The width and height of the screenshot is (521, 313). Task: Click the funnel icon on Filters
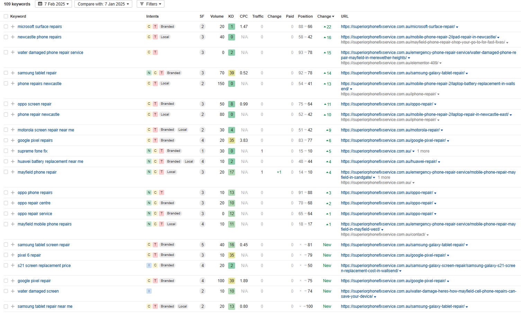[x=142, y=4]
